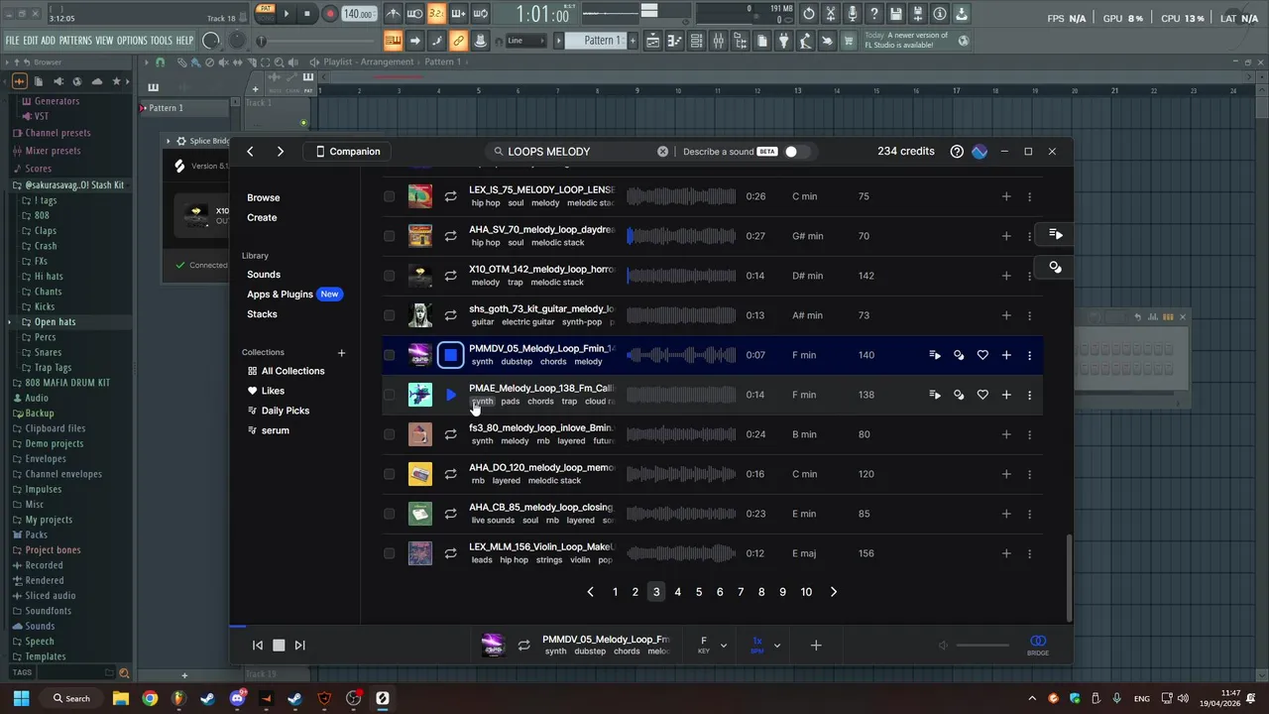Adjust the Splice player volume slider
The image size is (1269, 714).
click(x=982, y=646)
